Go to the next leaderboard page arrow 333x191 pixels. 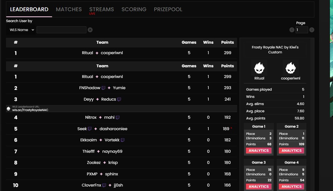tap(312, 30)
